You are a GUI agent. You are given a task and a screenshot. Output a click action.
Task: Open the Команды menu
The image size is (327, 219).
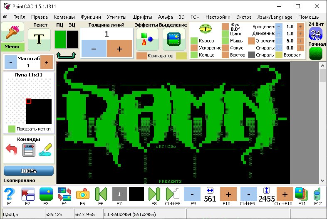click(x=64, y=17)
